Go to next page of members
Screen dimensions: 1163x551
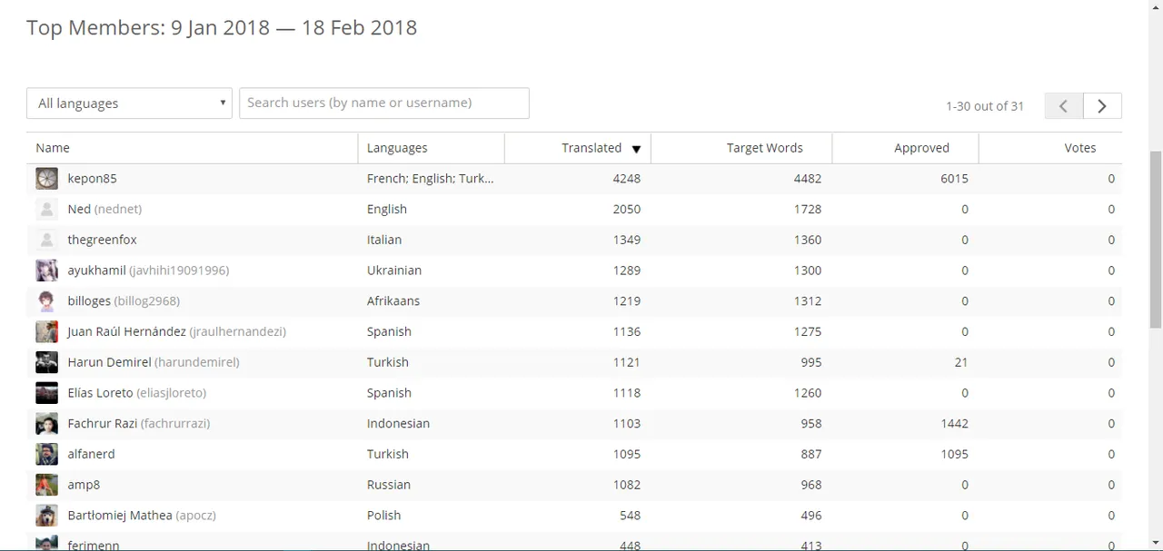(1102, 106)
